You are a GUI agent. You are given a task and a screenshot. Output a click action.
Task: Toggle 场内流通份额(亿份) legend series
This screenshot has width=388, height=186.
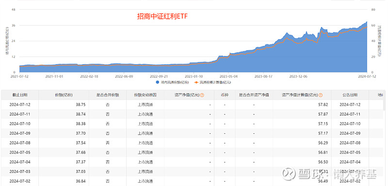[x=172, y=83]
